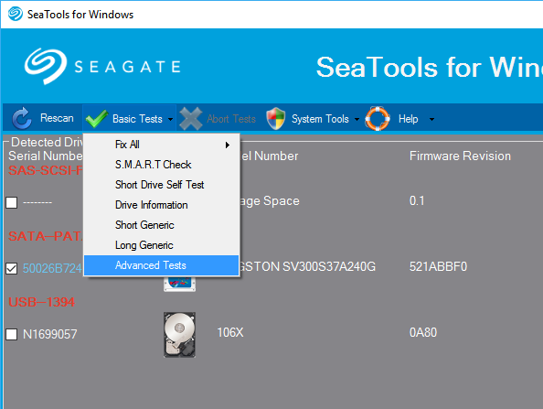Click the Rescan circular arrow icon
The image size is (543, 409).
coord(21,118)
